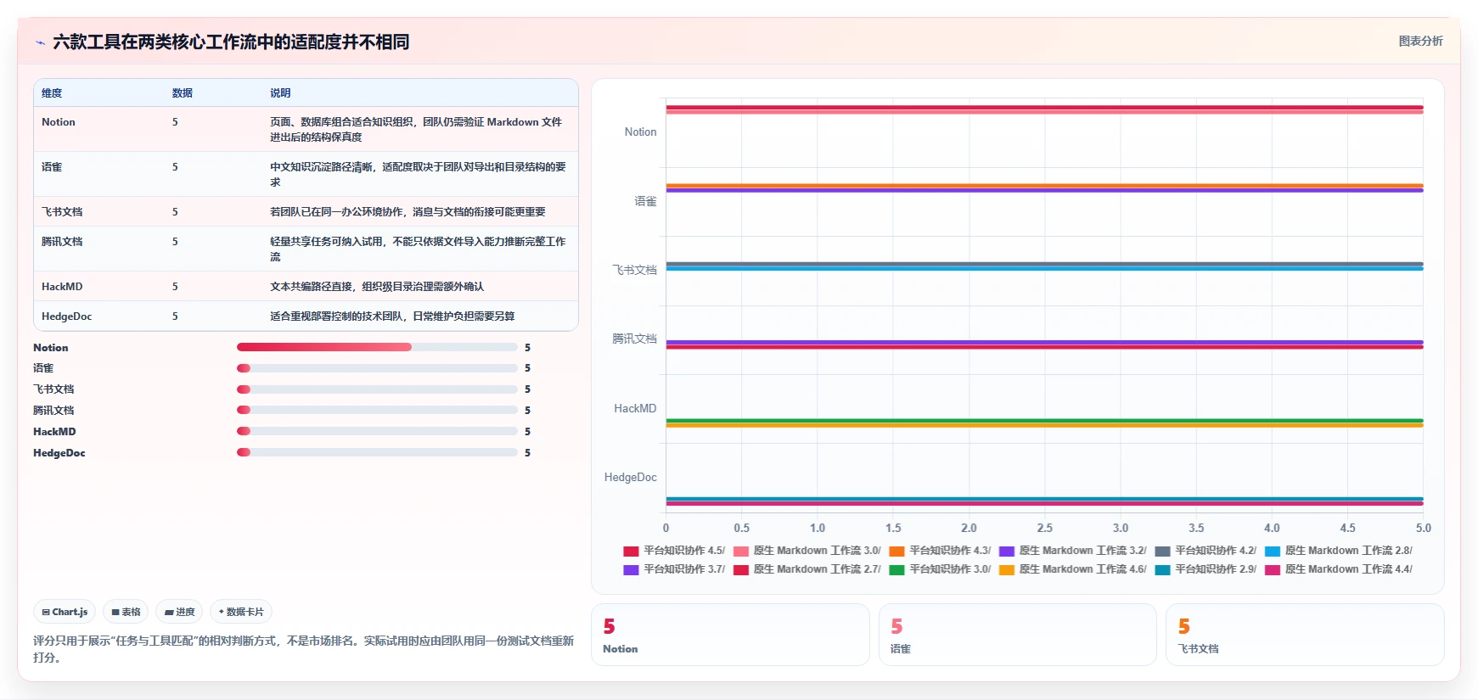The width and height of the screenshot is (1478, 700).
Task: Click the teal HedgeDoc bar in the chart
Action: [1044, 499]
